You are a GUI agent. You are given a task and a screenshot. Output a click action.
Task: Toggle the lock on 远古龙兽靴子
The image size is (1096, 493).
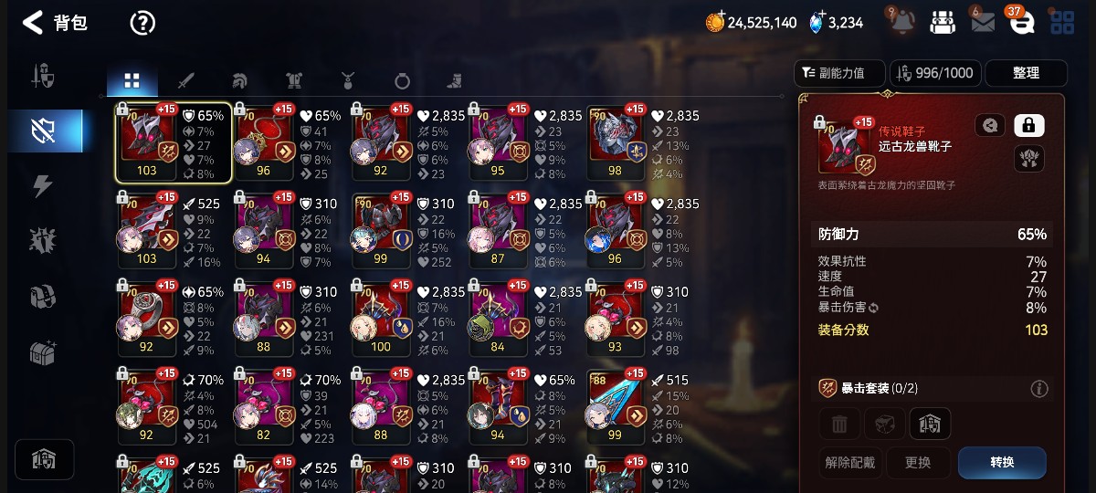click(1029, 125)
